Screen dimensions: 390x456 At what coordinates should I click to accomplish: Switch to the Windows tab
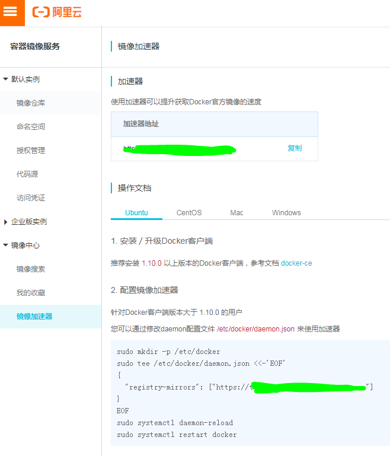286,213
